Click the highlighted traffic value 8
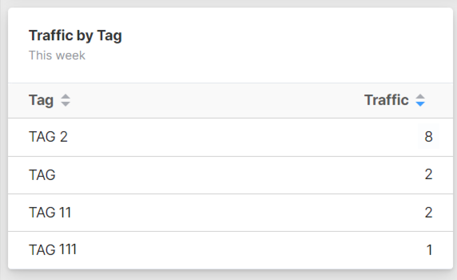The image size is (457, 280). 429,137
